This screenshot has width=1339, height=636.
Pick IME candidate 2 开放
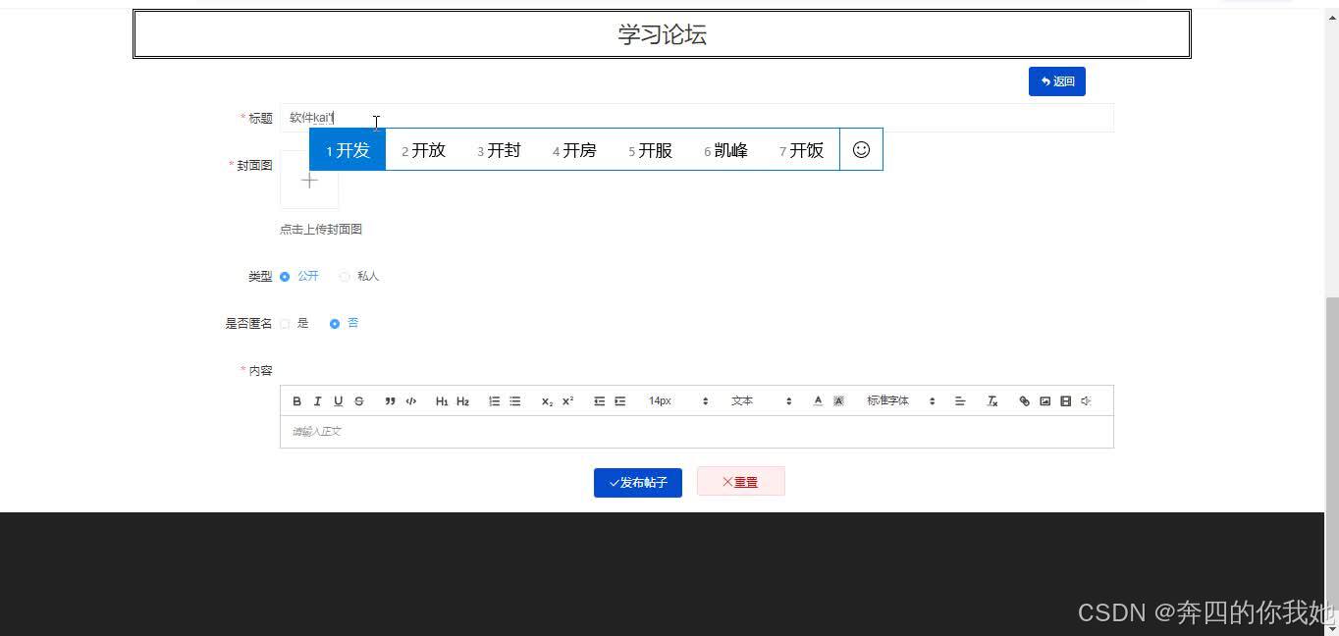coord(423,150)
